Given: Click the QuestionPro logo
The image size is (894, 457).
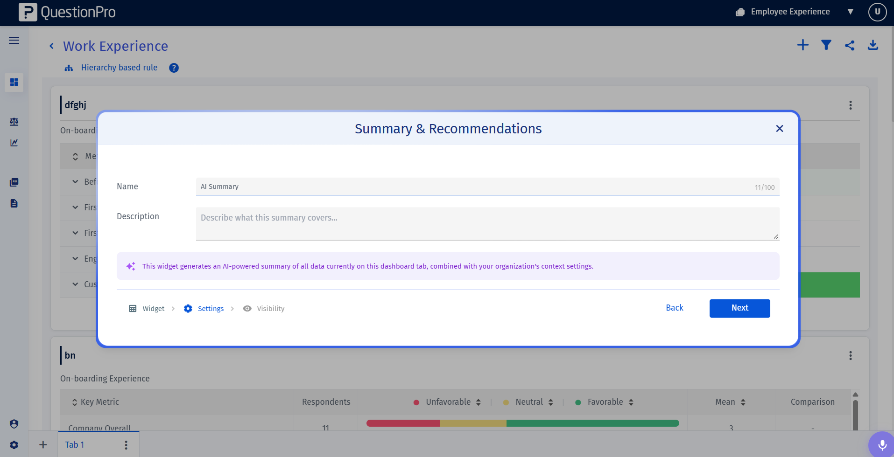Looking at the screenshot, I should [67, 12].
